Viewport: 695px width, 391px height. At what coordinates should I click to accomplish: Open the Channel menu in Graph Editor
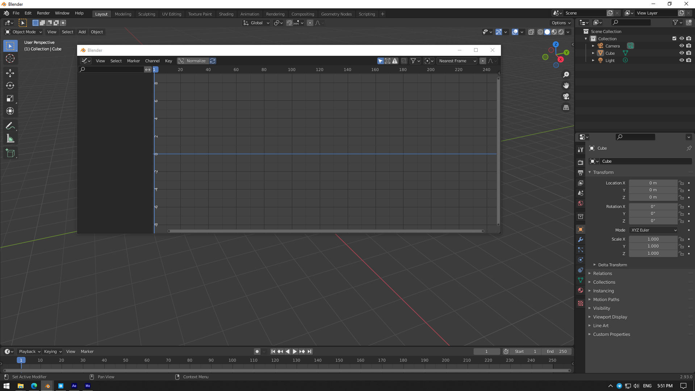pos(152,61)
